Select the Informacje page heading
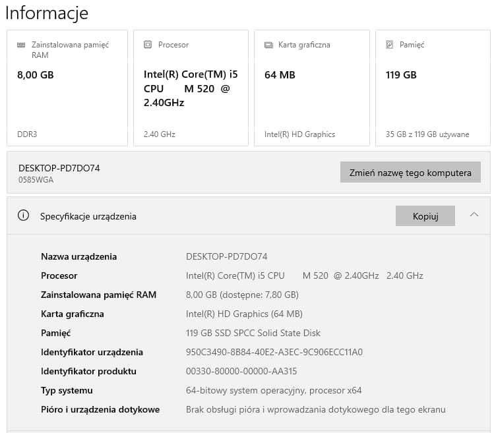 tap(47, 13)
